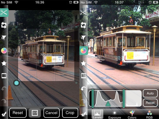Tap the checkmark icon at bottom of left sidebar
The image size is (159, 119).
coord(4,114)
